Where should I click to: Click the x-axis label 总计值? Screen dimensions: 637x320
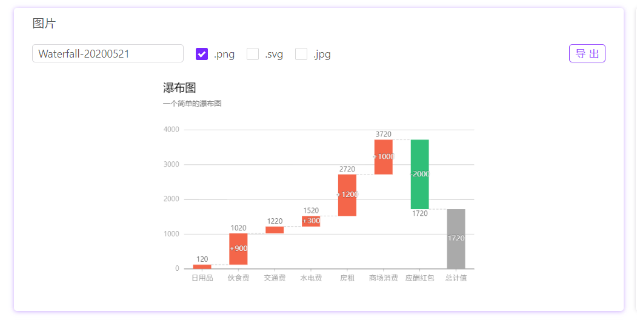coord(456,278)
